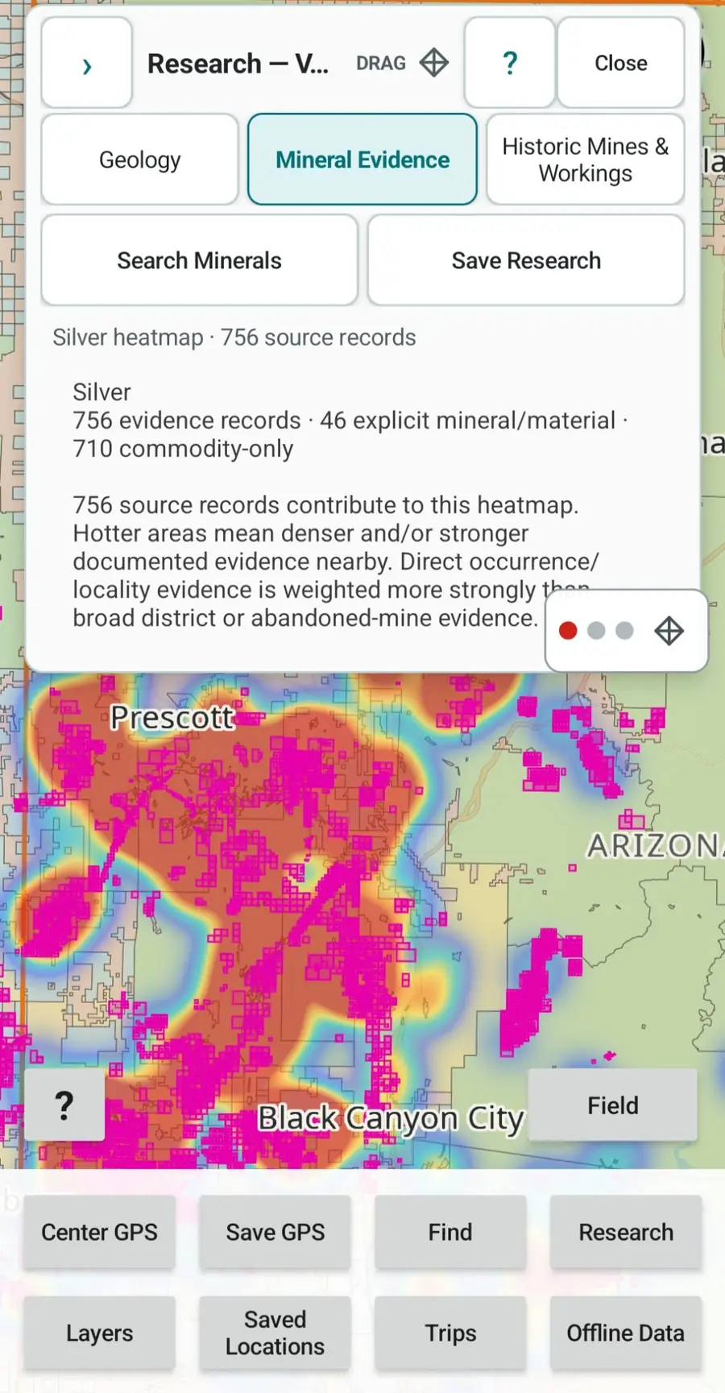Select the third gray dot in floating control
Viewport: 725px width, 1393px height.
(624, 631)
